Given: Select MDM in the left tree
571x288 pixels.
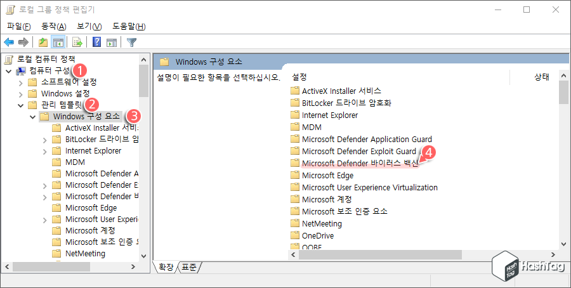Looking at the screenshot, I should pos(75,162).
